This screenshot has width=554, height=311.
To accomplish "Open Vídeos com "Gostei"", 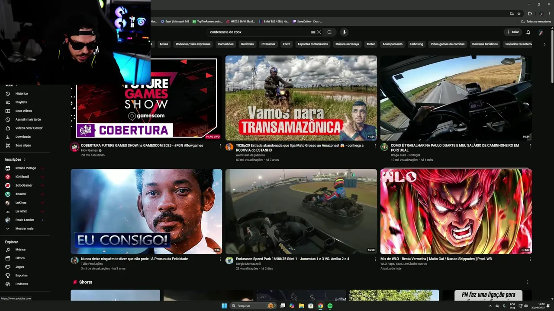I will [29, 128].
